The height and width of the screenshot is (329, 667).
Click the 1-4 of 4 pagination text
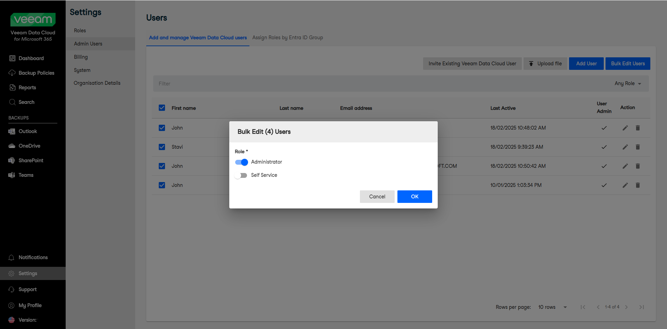612,307
